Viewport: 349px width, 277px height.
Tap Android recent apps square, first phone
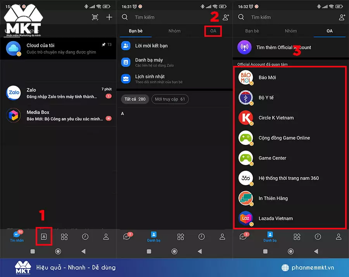(x=33, y=251)
